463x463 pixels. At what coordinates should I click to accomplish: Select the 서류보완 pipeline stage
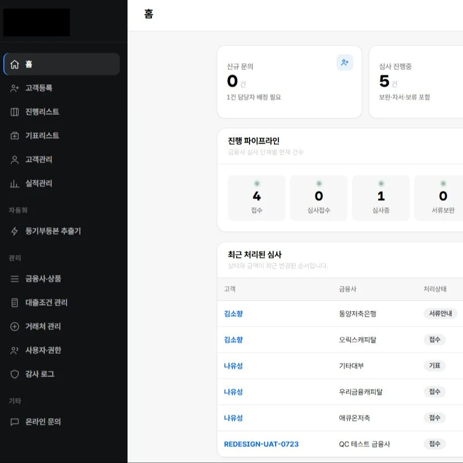[x=439, y=198]
